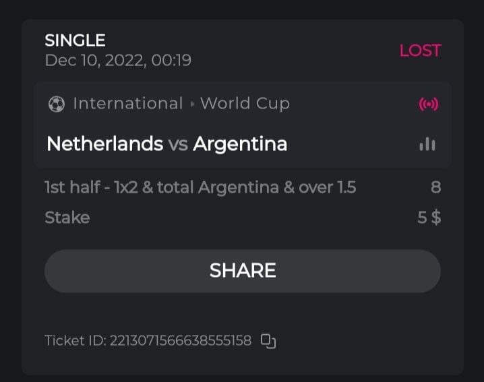Click the soccer ball sport icon

pos(57,104)
